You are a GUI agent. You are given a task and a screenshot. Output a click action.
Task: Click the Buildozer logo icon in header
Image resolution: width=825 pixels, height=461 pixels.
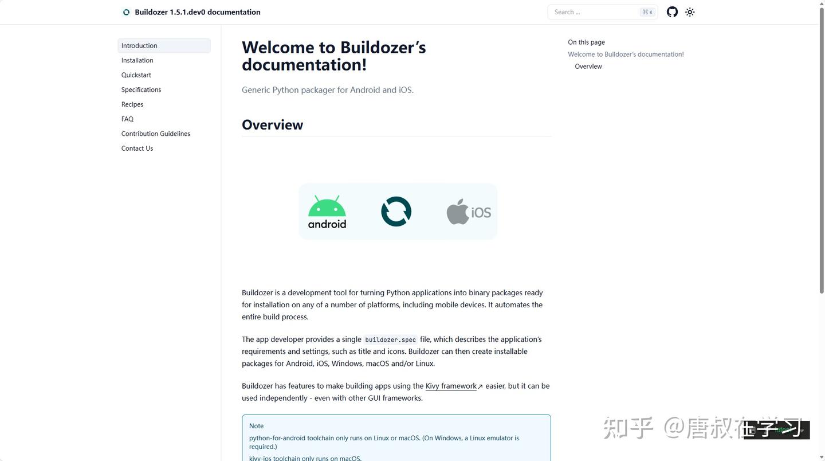(x=126, y=12)
